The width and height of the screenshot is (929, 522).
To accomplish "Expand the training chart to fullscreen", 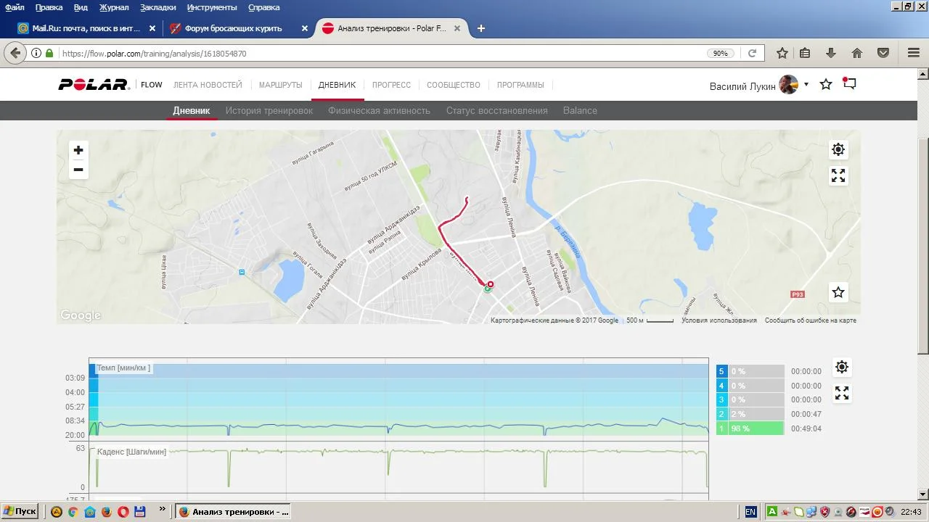I will click(841, 393).
